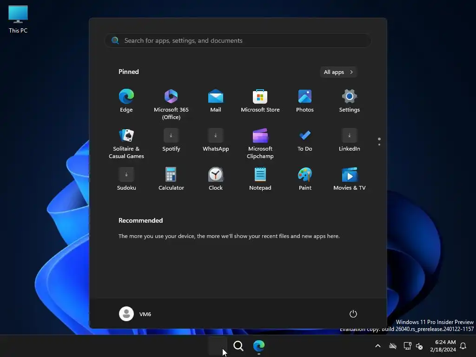Launch the Sudoku pinned app

coord(126,179)
